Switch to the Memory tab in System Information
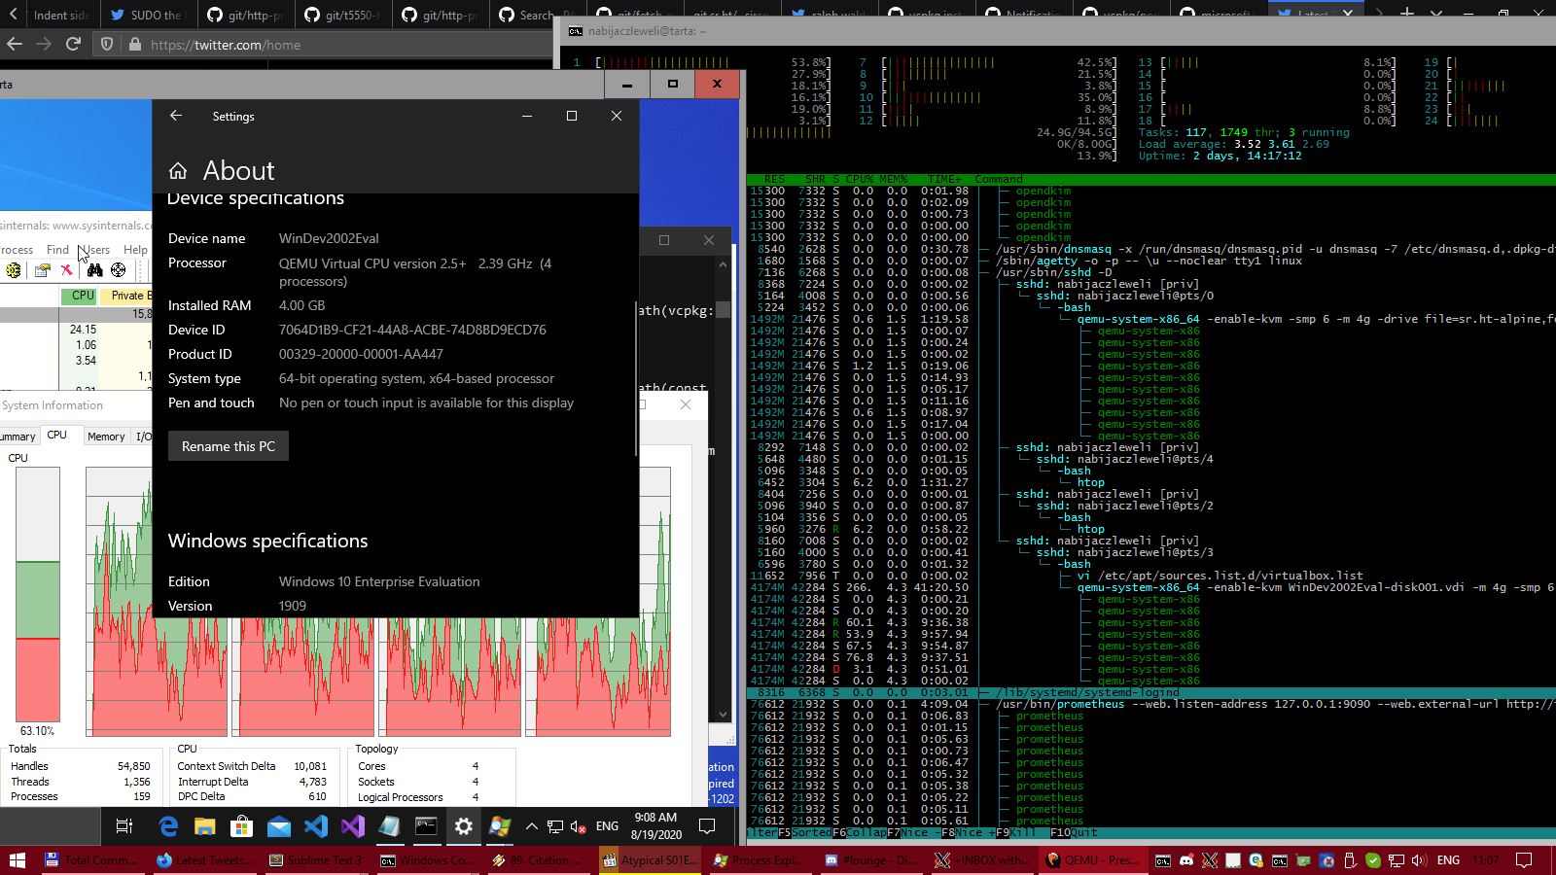The width and height of the screenshot is (1556, 875). (106, 437)
